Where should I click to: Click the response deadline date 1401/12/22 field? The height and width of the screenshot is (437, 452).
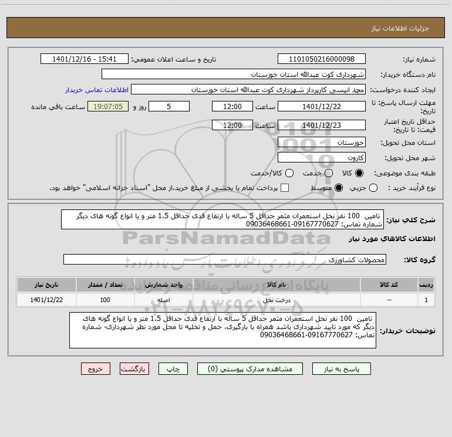coord(322,106)
